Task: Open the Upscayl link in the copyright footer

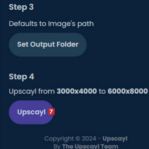Action: coord(115,139)
